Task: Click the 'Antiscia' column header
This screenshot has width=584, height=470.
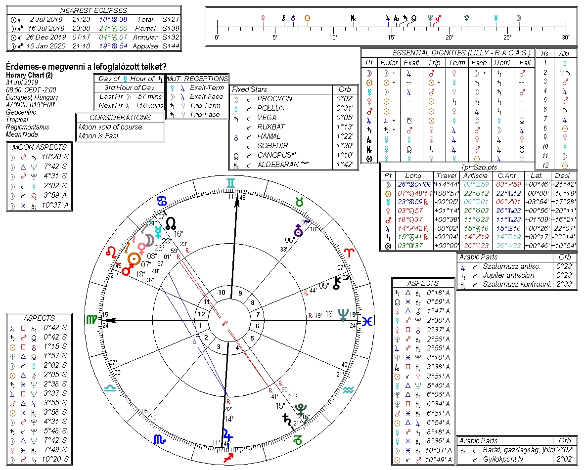Action: (x=475, y=175)
